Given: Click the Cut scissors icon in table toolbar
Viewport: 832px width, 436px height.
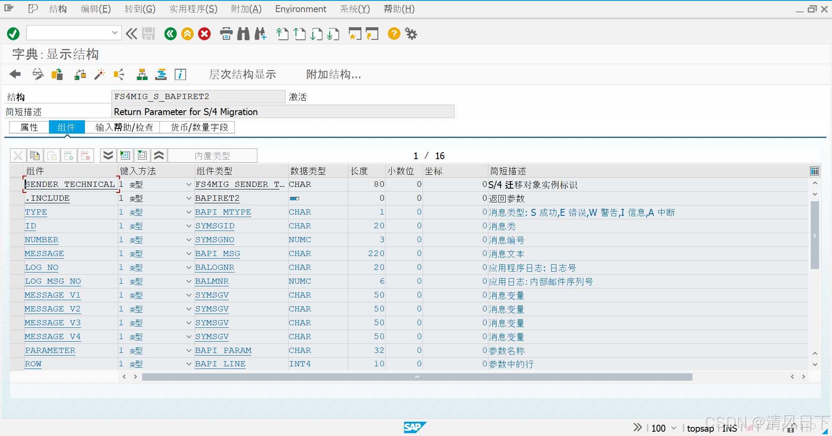Looking at the screenshot, I should (x=18, y=156).
